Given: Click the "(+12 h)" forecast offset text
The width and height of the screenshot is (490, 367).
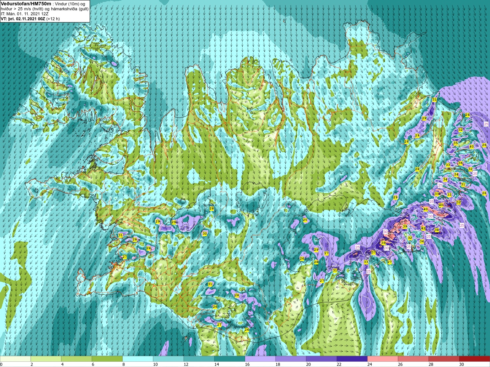Looking at the screenshot, I should click(x=53, y=19).
